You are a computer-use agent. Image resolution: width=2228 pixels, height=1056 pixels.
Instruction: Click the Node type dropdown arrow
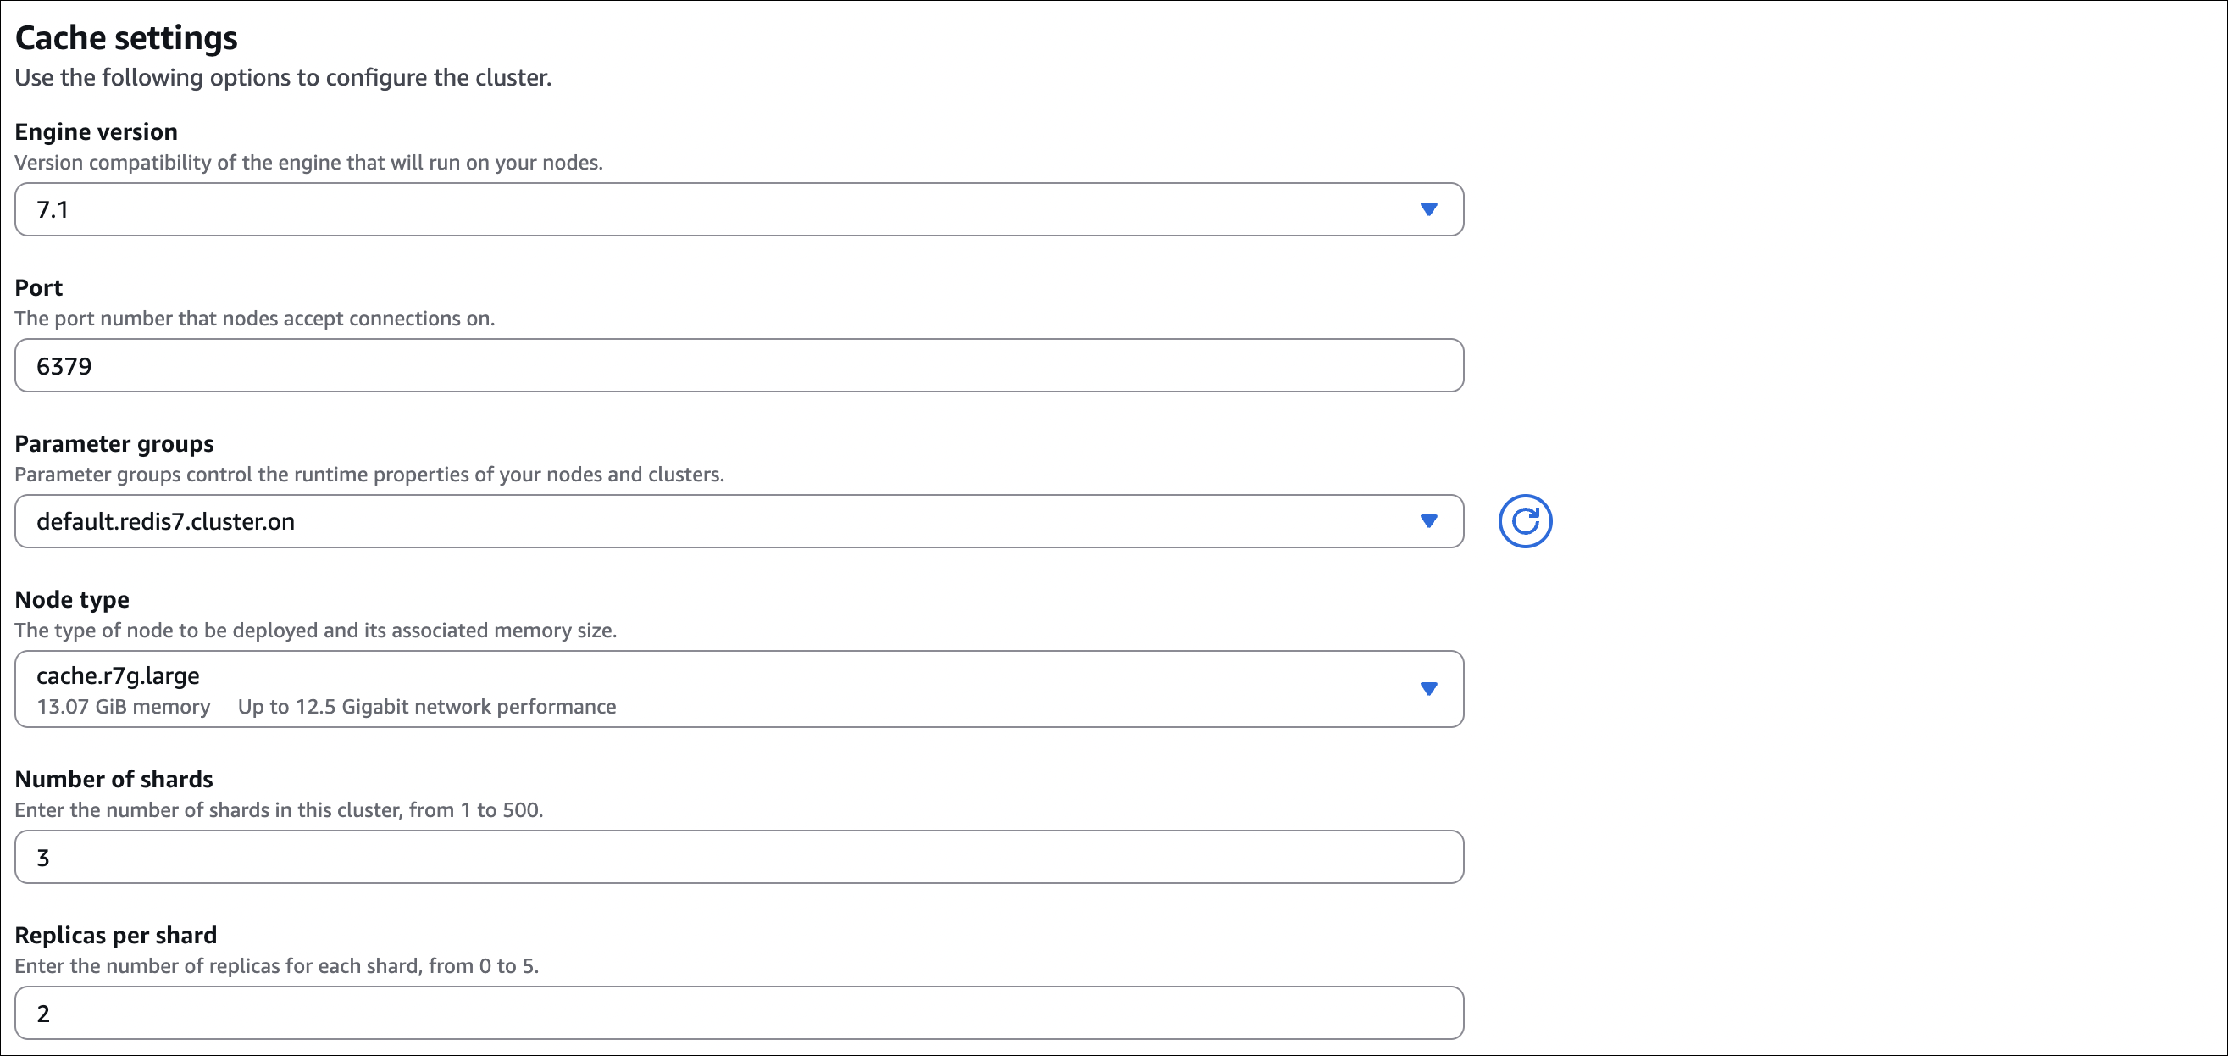coord(1429,689)
